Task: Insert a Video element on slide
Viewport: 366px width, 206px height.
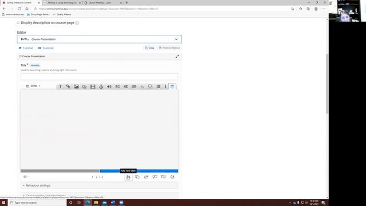Action: tap(93, 86)
